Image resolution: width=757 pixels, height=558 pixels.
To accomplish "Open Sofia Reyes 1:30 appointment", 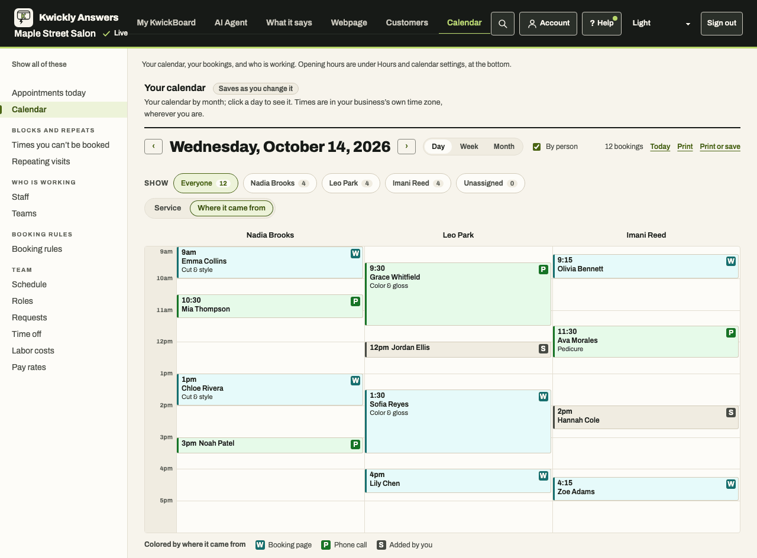I will coord(458,421).
